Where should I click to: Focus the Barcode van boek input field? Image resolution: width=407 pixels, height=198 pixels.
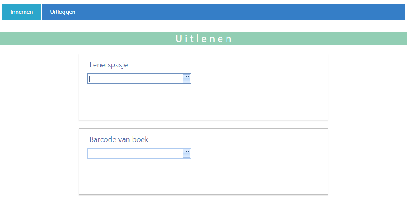pyautogui.click(x=135, y=154)
